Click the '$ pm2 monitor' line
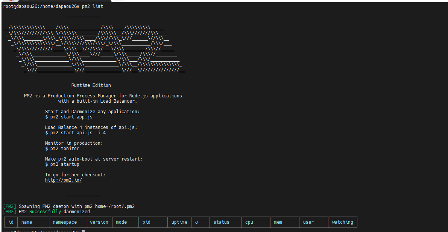Image resolution: width=448 pixels, height=232 pixels. click(62, 149)
